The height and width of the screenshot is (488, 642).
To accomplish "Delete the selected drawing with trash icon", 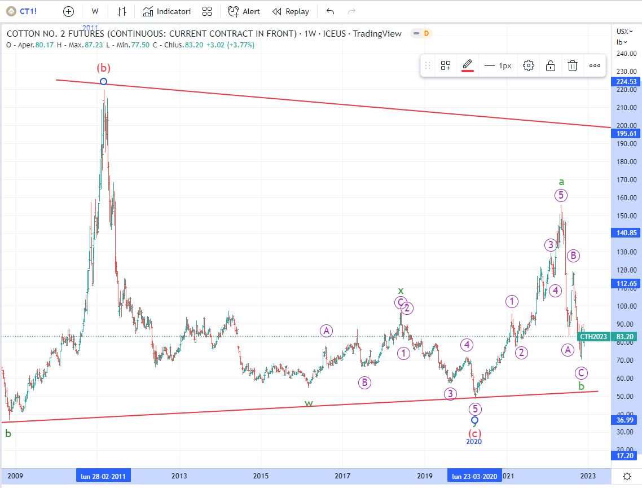I will tap(573, 65).
